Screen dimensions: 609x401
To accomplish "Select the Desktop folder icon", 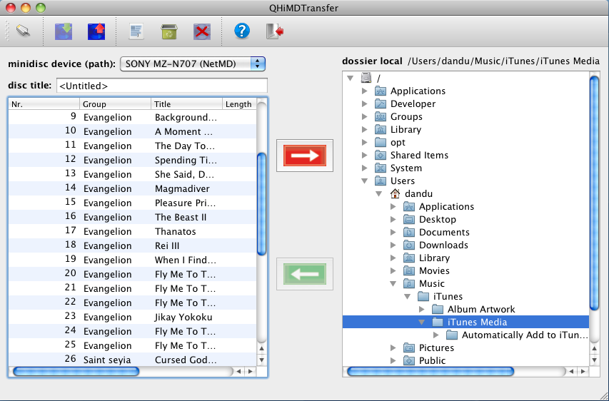I will pyautogui.click(x=409, y=219).
